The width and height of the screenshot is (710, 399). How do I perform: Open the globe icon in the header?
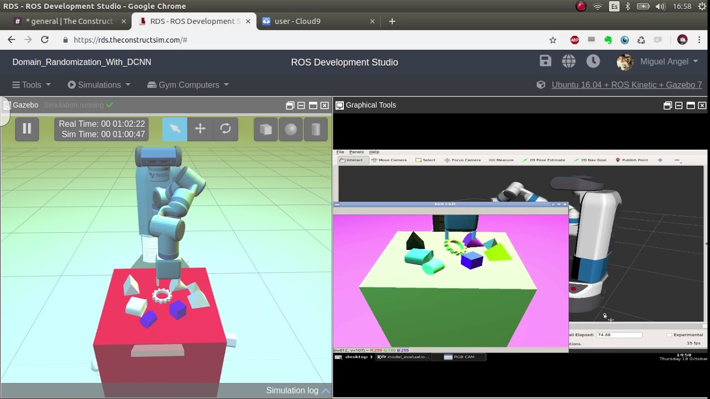(x=569, y=62)
